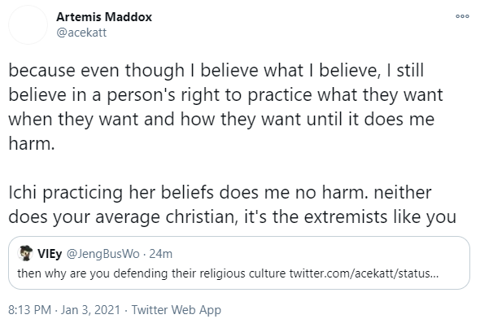Open the twitter.com/acekatt/status link
The height and width of the screenshot is (319, 480).
point(364,273)
